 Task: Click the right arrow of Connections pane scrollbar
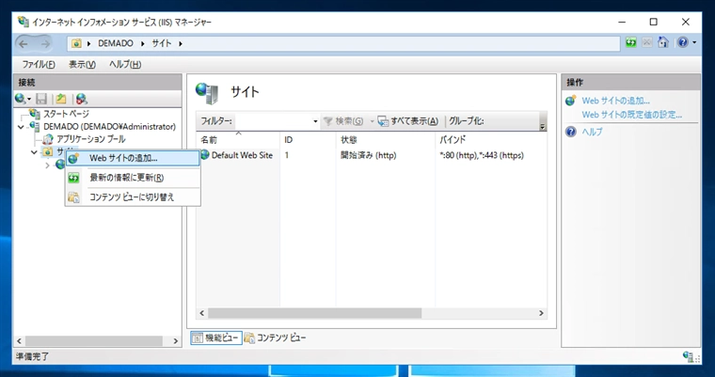[x=176, y=341]
